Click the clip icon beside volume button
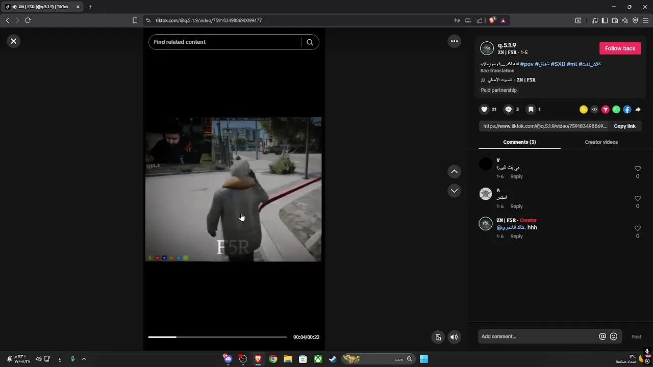653x367 pixels. 438,337
